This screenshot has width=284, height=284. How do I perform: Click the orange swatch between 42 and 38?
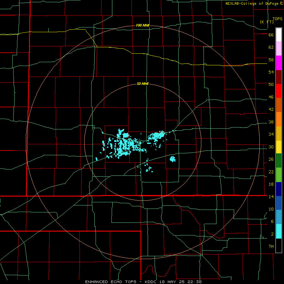pyautogui.click(x=279, y=119)
